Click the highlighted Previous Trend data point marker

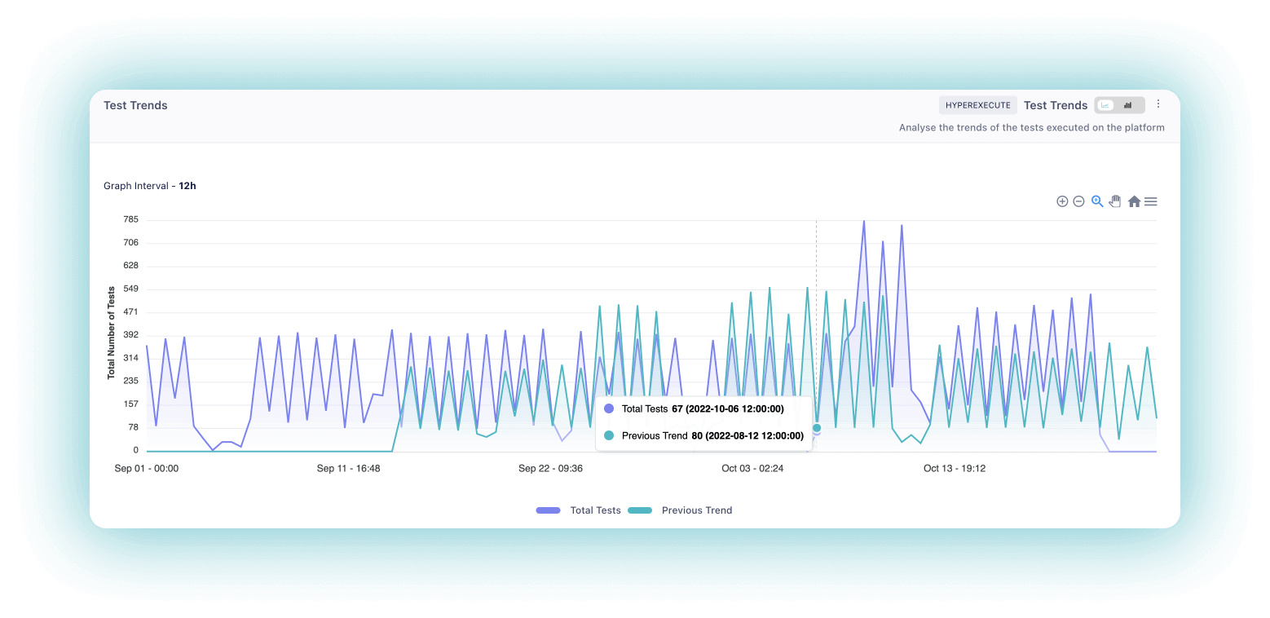click(x=816, y=427)
